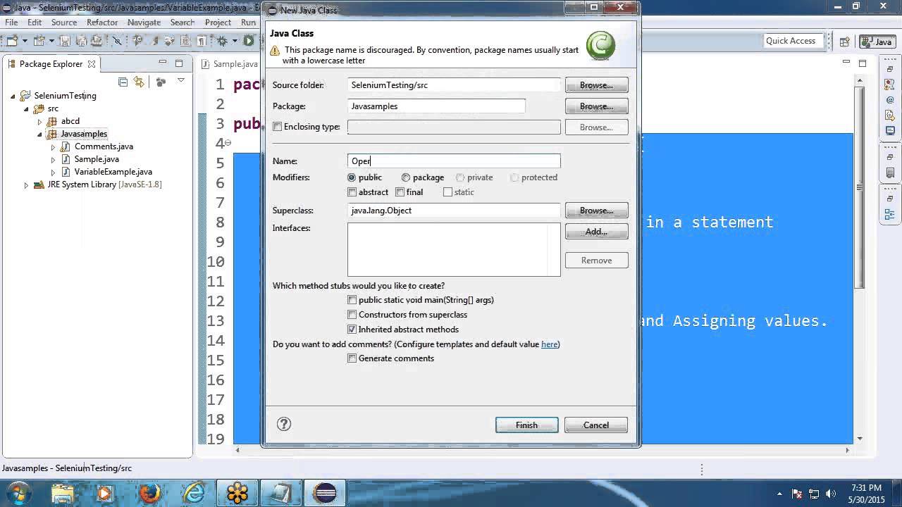This screenshot has height=507, width=902.
Task: Enable public static void main stub checkbox
Action: [352, 300]
